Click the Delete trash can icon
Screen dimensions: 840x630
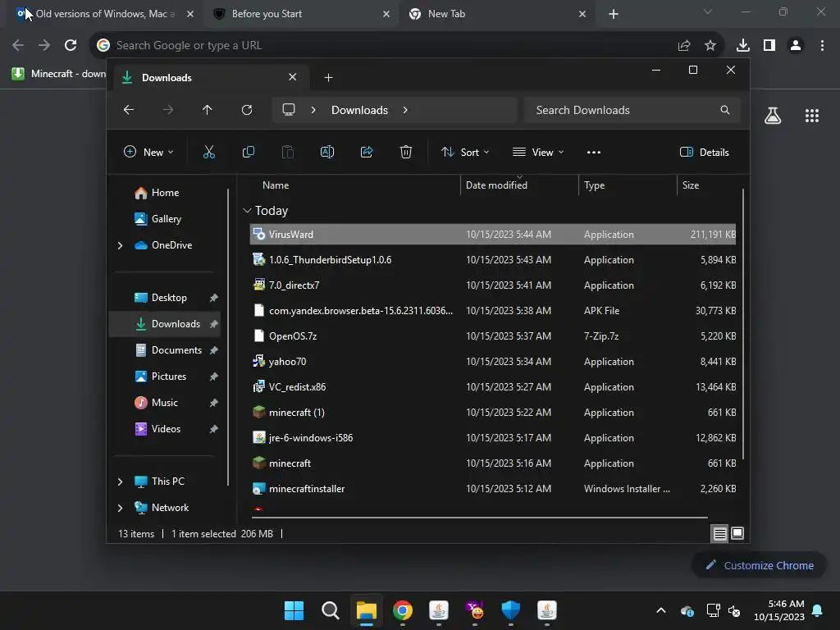[x=406, y=152]
